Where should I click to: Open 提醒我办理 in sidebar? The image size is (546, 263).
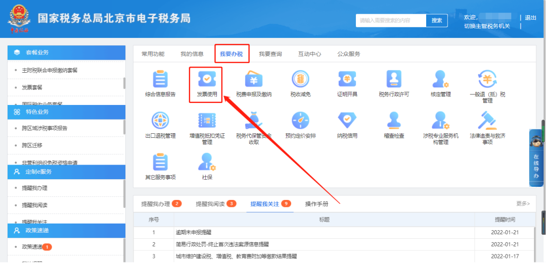(34, 188)
